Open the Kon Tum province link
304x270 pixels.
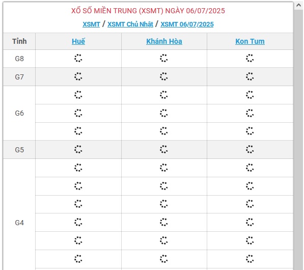click(250, 41)
